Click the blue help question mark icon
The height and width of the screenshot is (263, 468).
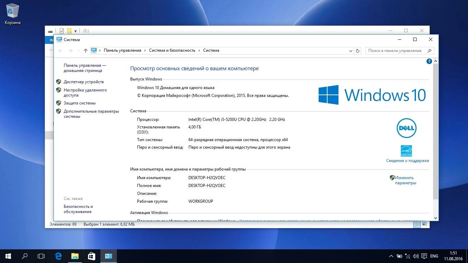429,61
